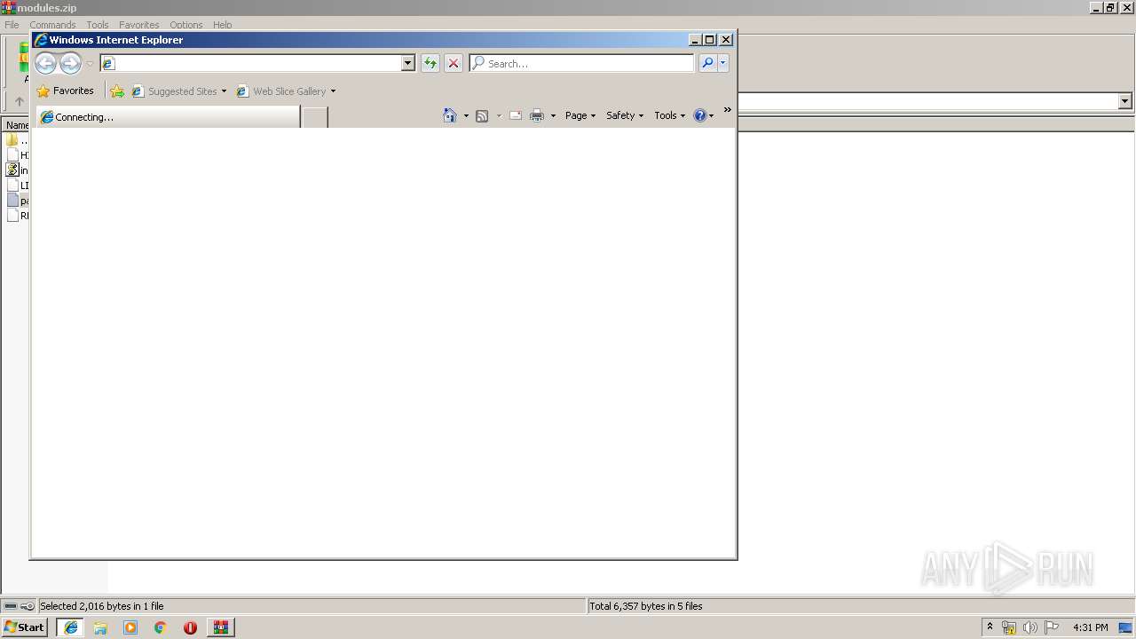Click the green Refresh arrows icon

[x=430, y=63]
